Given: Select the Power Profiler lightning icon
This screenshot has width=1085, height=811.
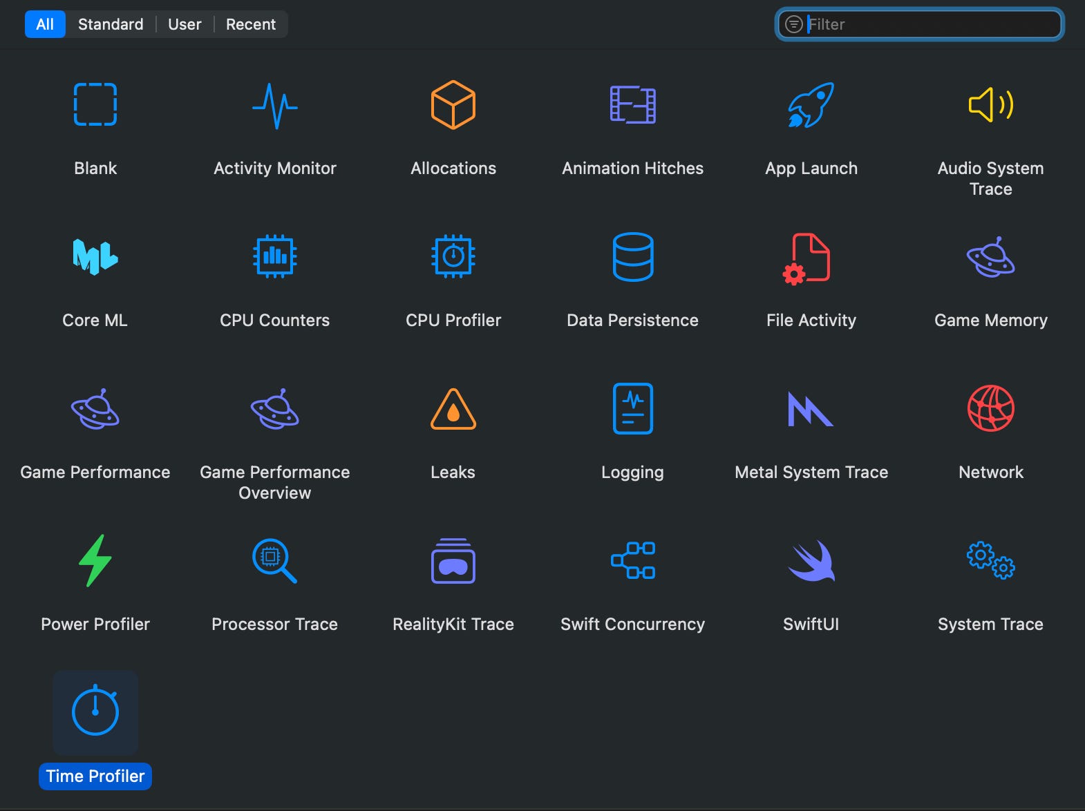Looking at the screenshot, I should 95,560.
